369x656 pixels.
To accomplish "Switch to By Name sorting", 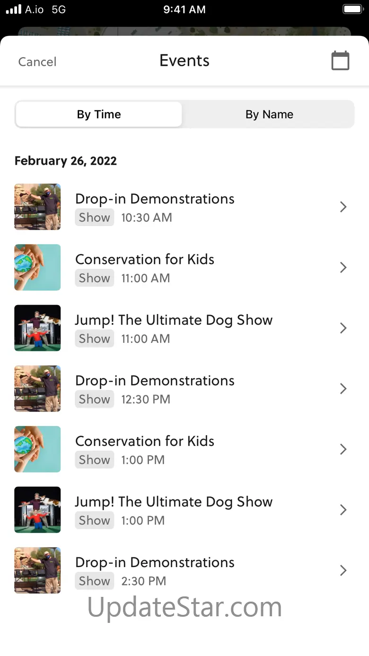I will point(269,114).
